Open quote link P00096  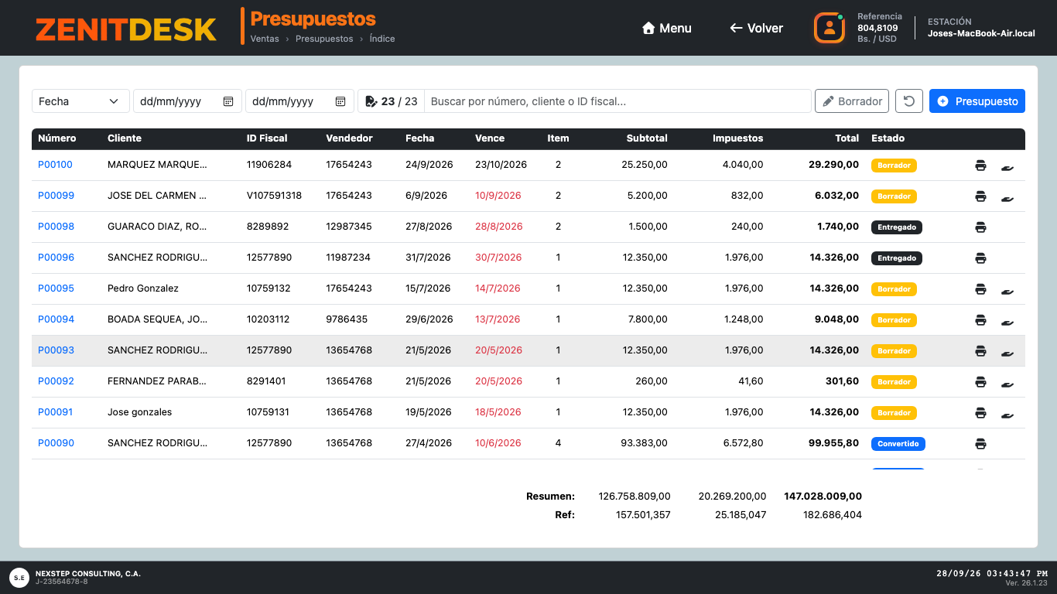point(56,258)
